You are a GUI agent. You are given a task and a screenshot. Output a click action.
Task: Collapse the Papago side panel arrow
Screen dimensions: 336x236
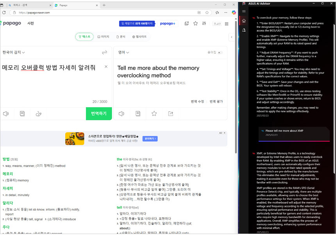tap(232, 37)
